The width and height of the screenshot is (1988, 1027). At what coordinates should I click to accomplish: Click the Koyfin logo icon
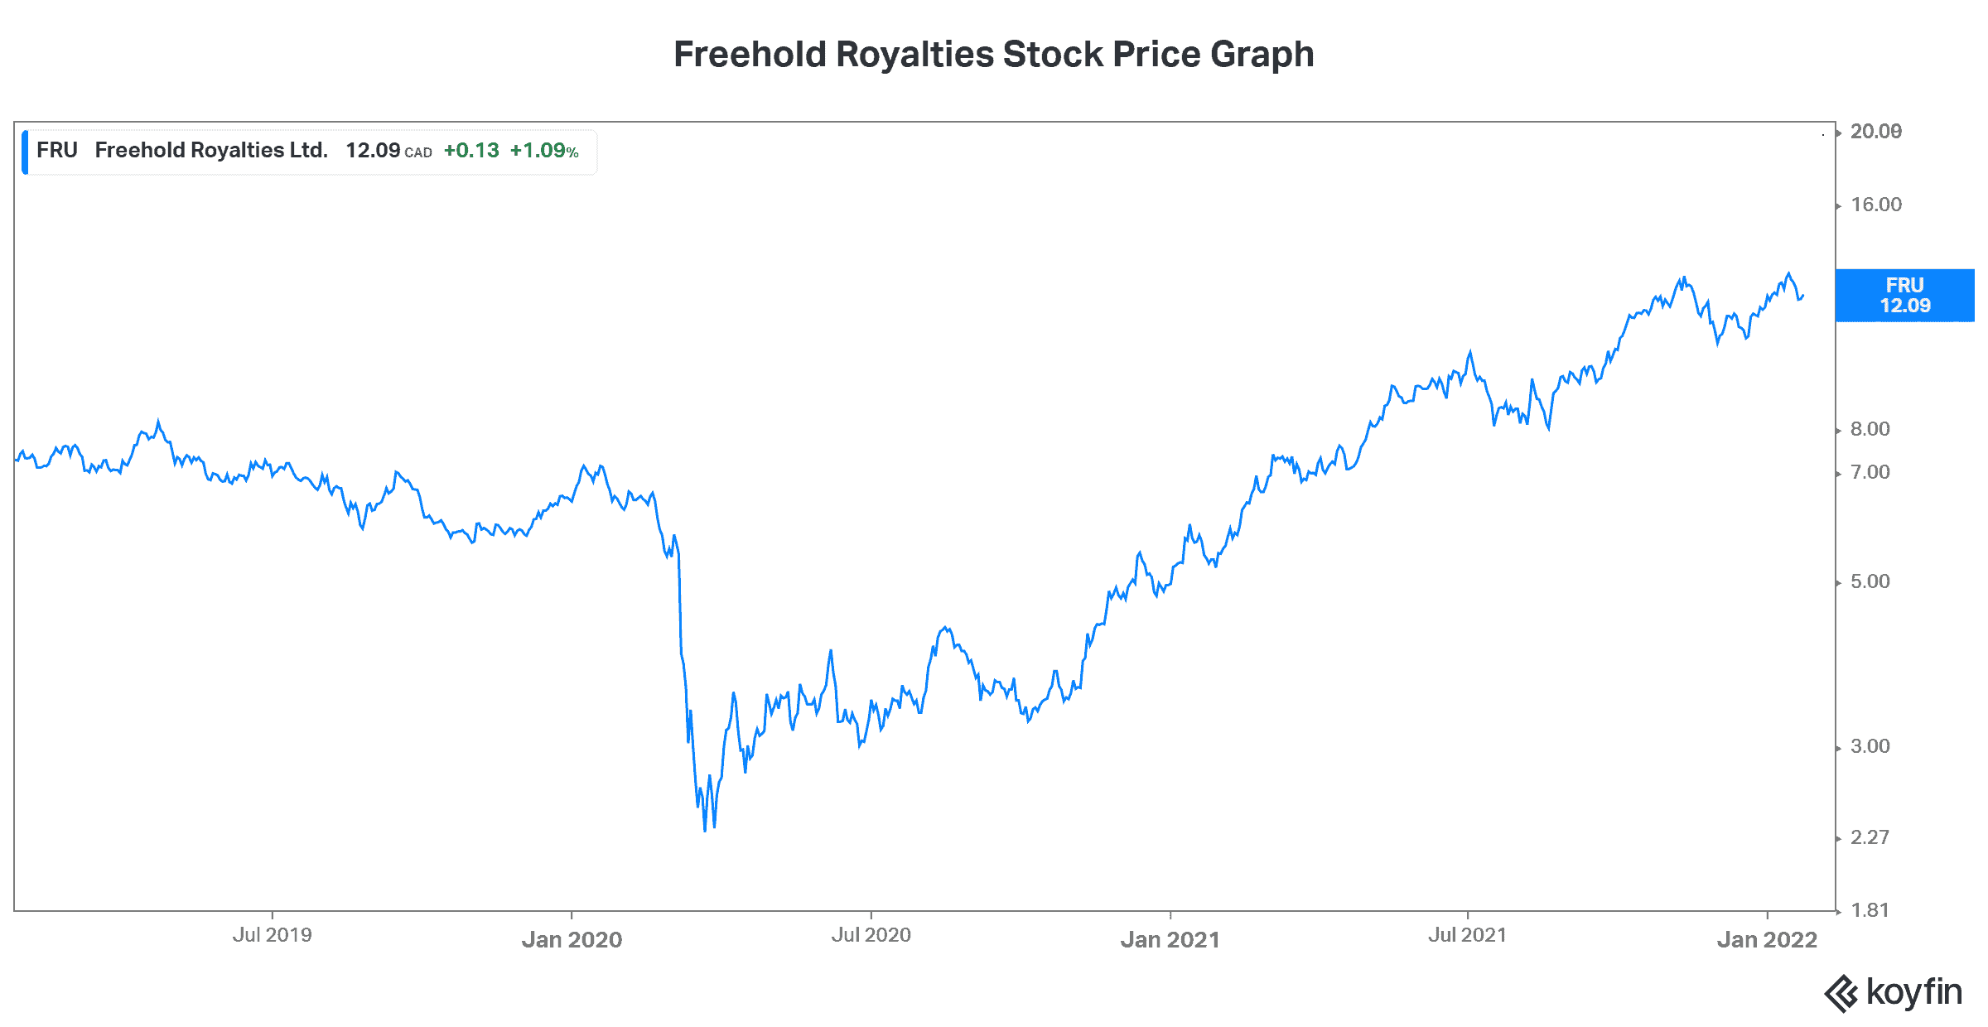(x=1841, y=993)
